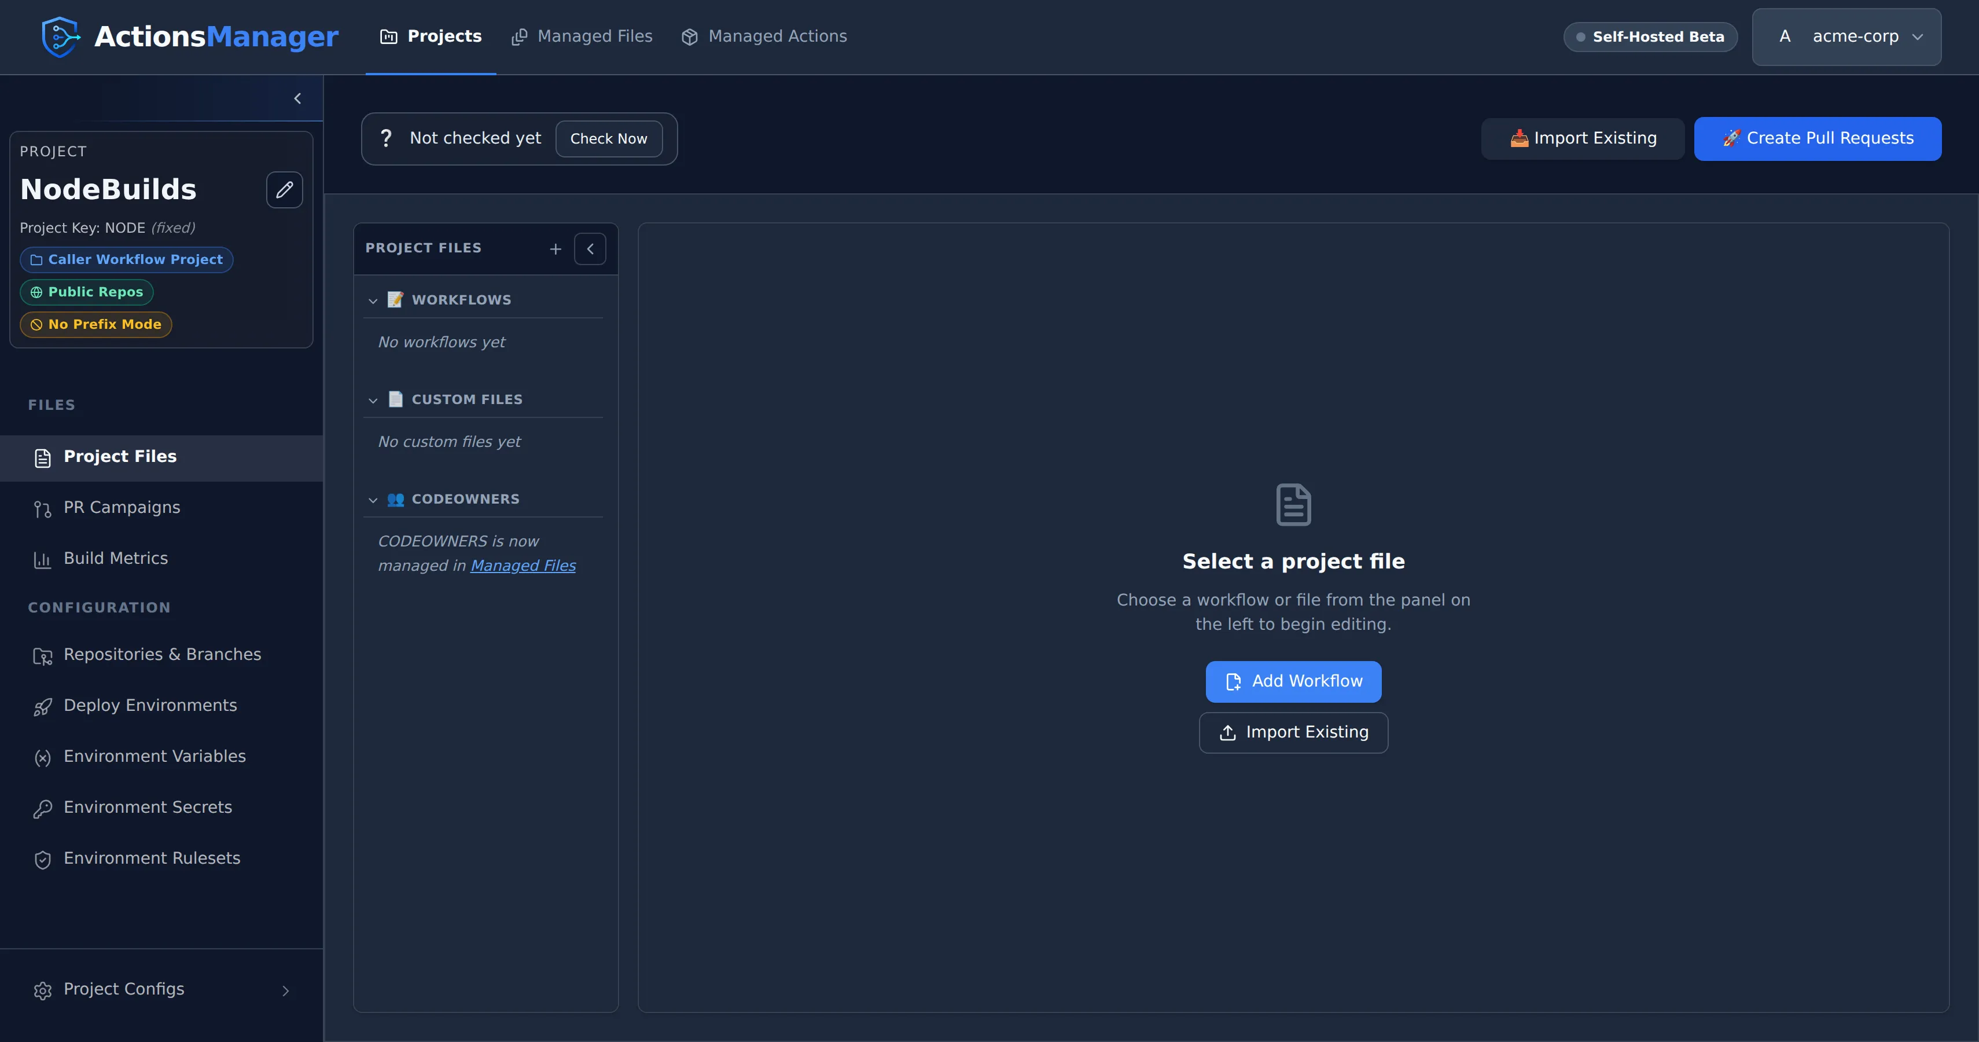Click the Repositories & Branches folder icon
This screenshot has width=1979, height=1042.
(x=42, y=655)
